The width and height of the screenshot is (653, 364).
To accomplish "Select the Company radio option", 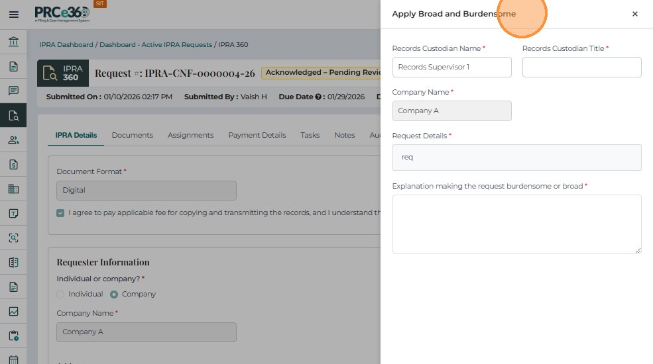I will click(x=113, y=294).
